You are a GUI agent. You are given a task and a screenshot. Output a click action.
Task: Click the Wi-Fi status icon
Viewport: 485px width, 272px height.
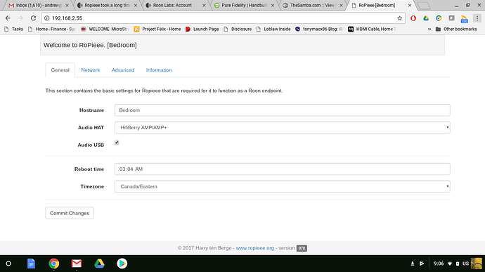point(450,264)
